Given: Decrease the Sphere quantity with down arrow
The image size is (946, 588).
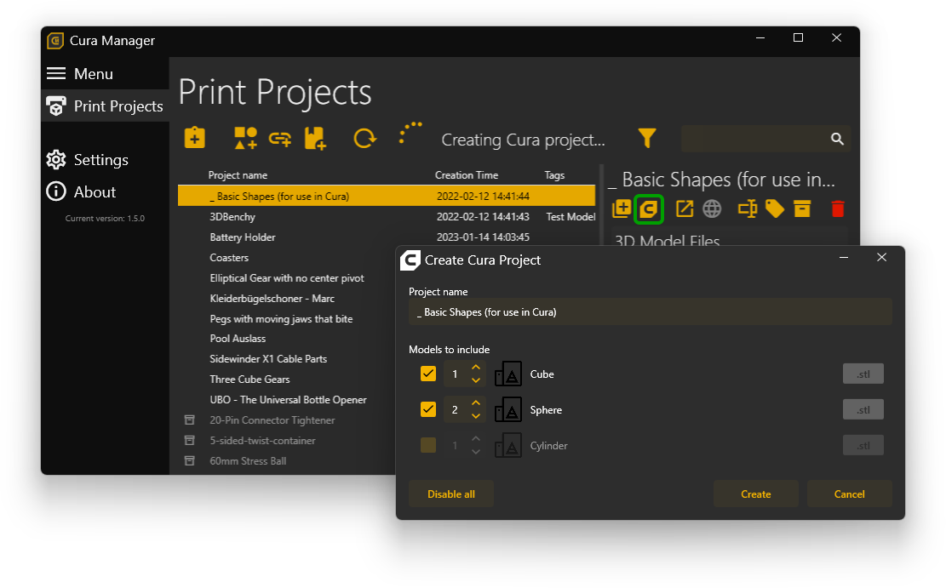Looking at the screenshot, I should pos(476,416).
